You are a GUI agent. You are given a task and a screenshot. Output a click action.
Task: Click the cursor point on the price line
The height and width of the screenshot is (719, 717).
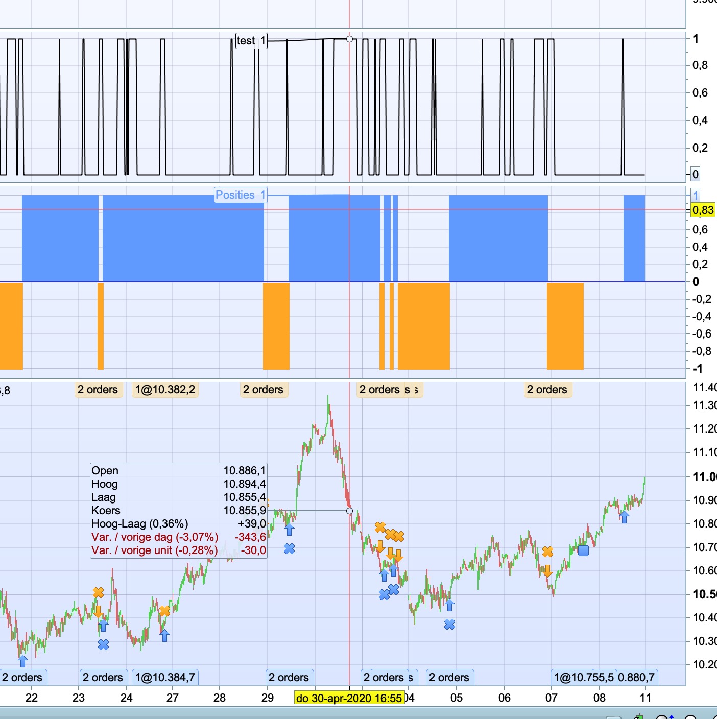click(349, 511)
